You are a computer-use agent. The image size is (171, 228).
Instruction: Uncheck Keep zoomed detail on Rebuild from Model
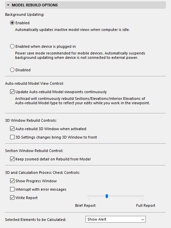tap(12, 159)
